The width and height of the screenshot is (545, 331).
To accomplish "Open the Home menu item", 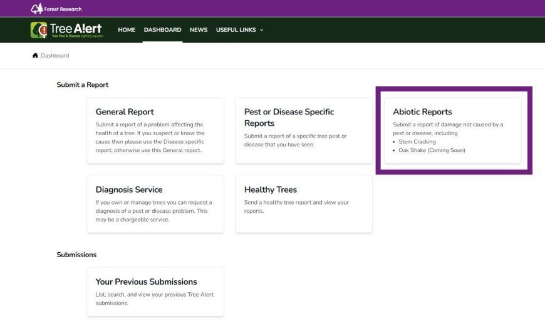I will pos(127,30).
